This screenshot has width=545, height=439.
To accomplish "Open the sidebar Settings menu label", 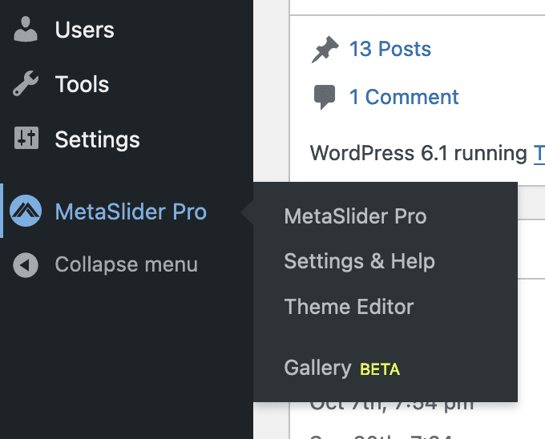I will coord(97,139).
